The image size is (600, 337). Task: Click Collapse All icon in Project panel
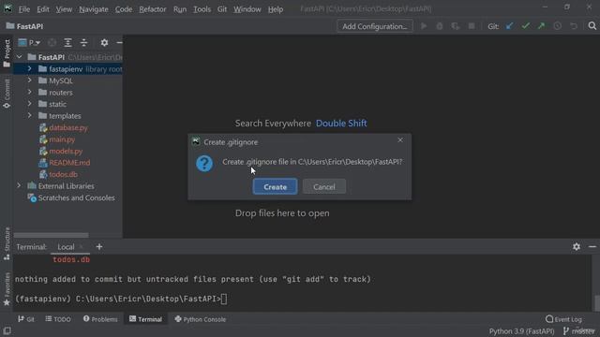83,42
